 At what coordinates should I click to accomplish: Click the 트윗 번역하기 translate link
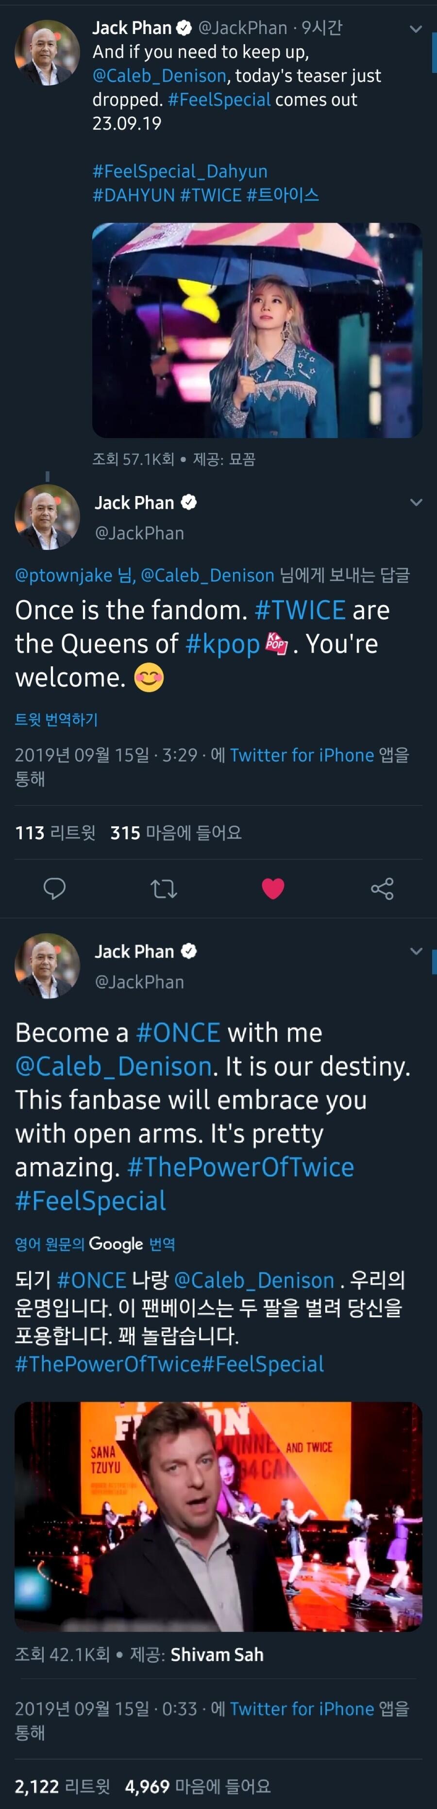(56, 720)
